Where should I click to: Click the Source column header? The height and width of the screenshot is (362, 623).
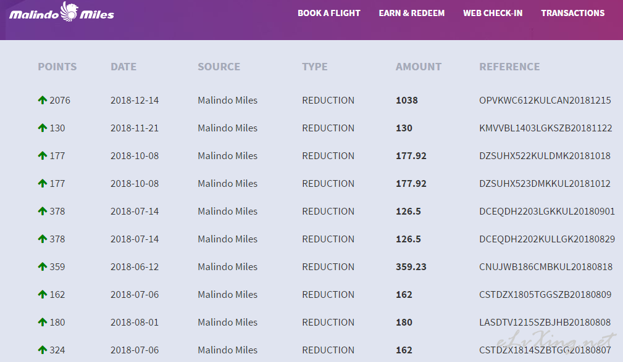219,67
